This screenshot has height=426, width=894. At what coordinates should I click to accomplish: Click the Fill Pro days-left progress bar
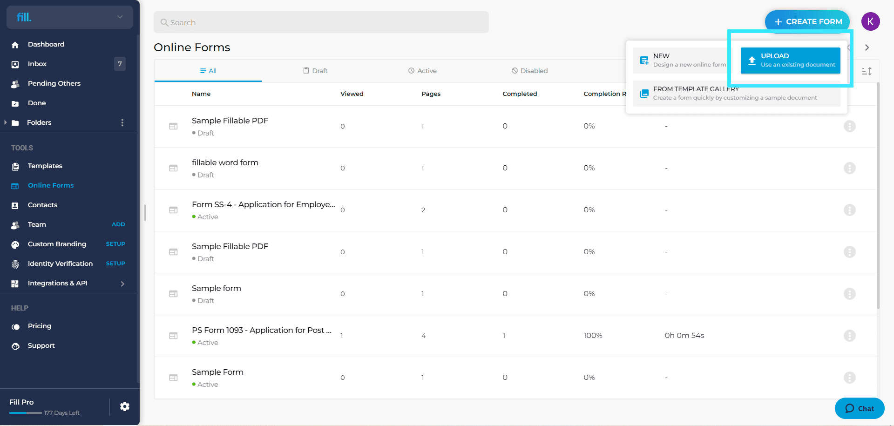click(26, 413)
